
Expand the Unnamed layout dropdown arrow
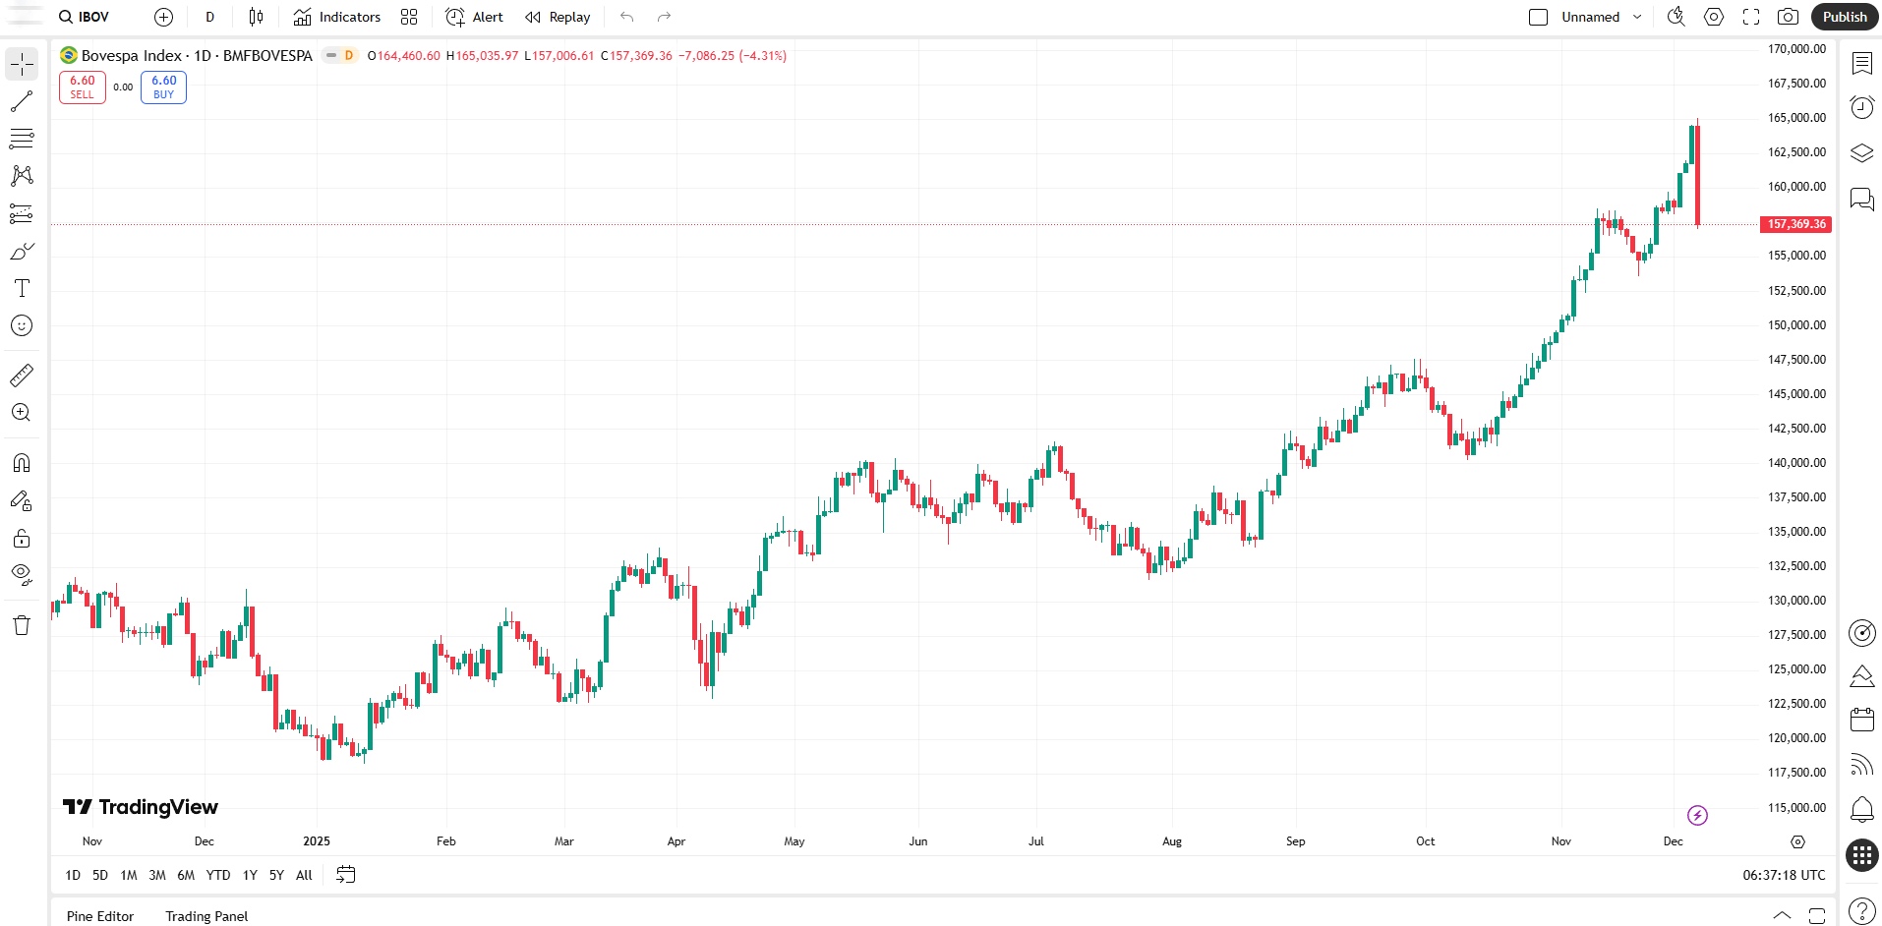[x=1637, y=17]
